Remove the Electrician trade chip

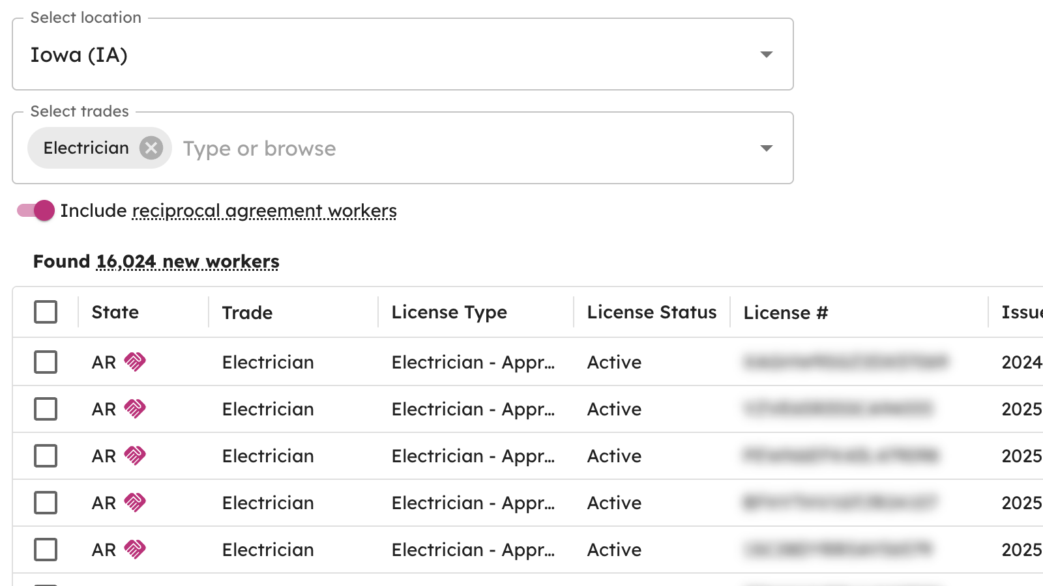click(151, 148)
